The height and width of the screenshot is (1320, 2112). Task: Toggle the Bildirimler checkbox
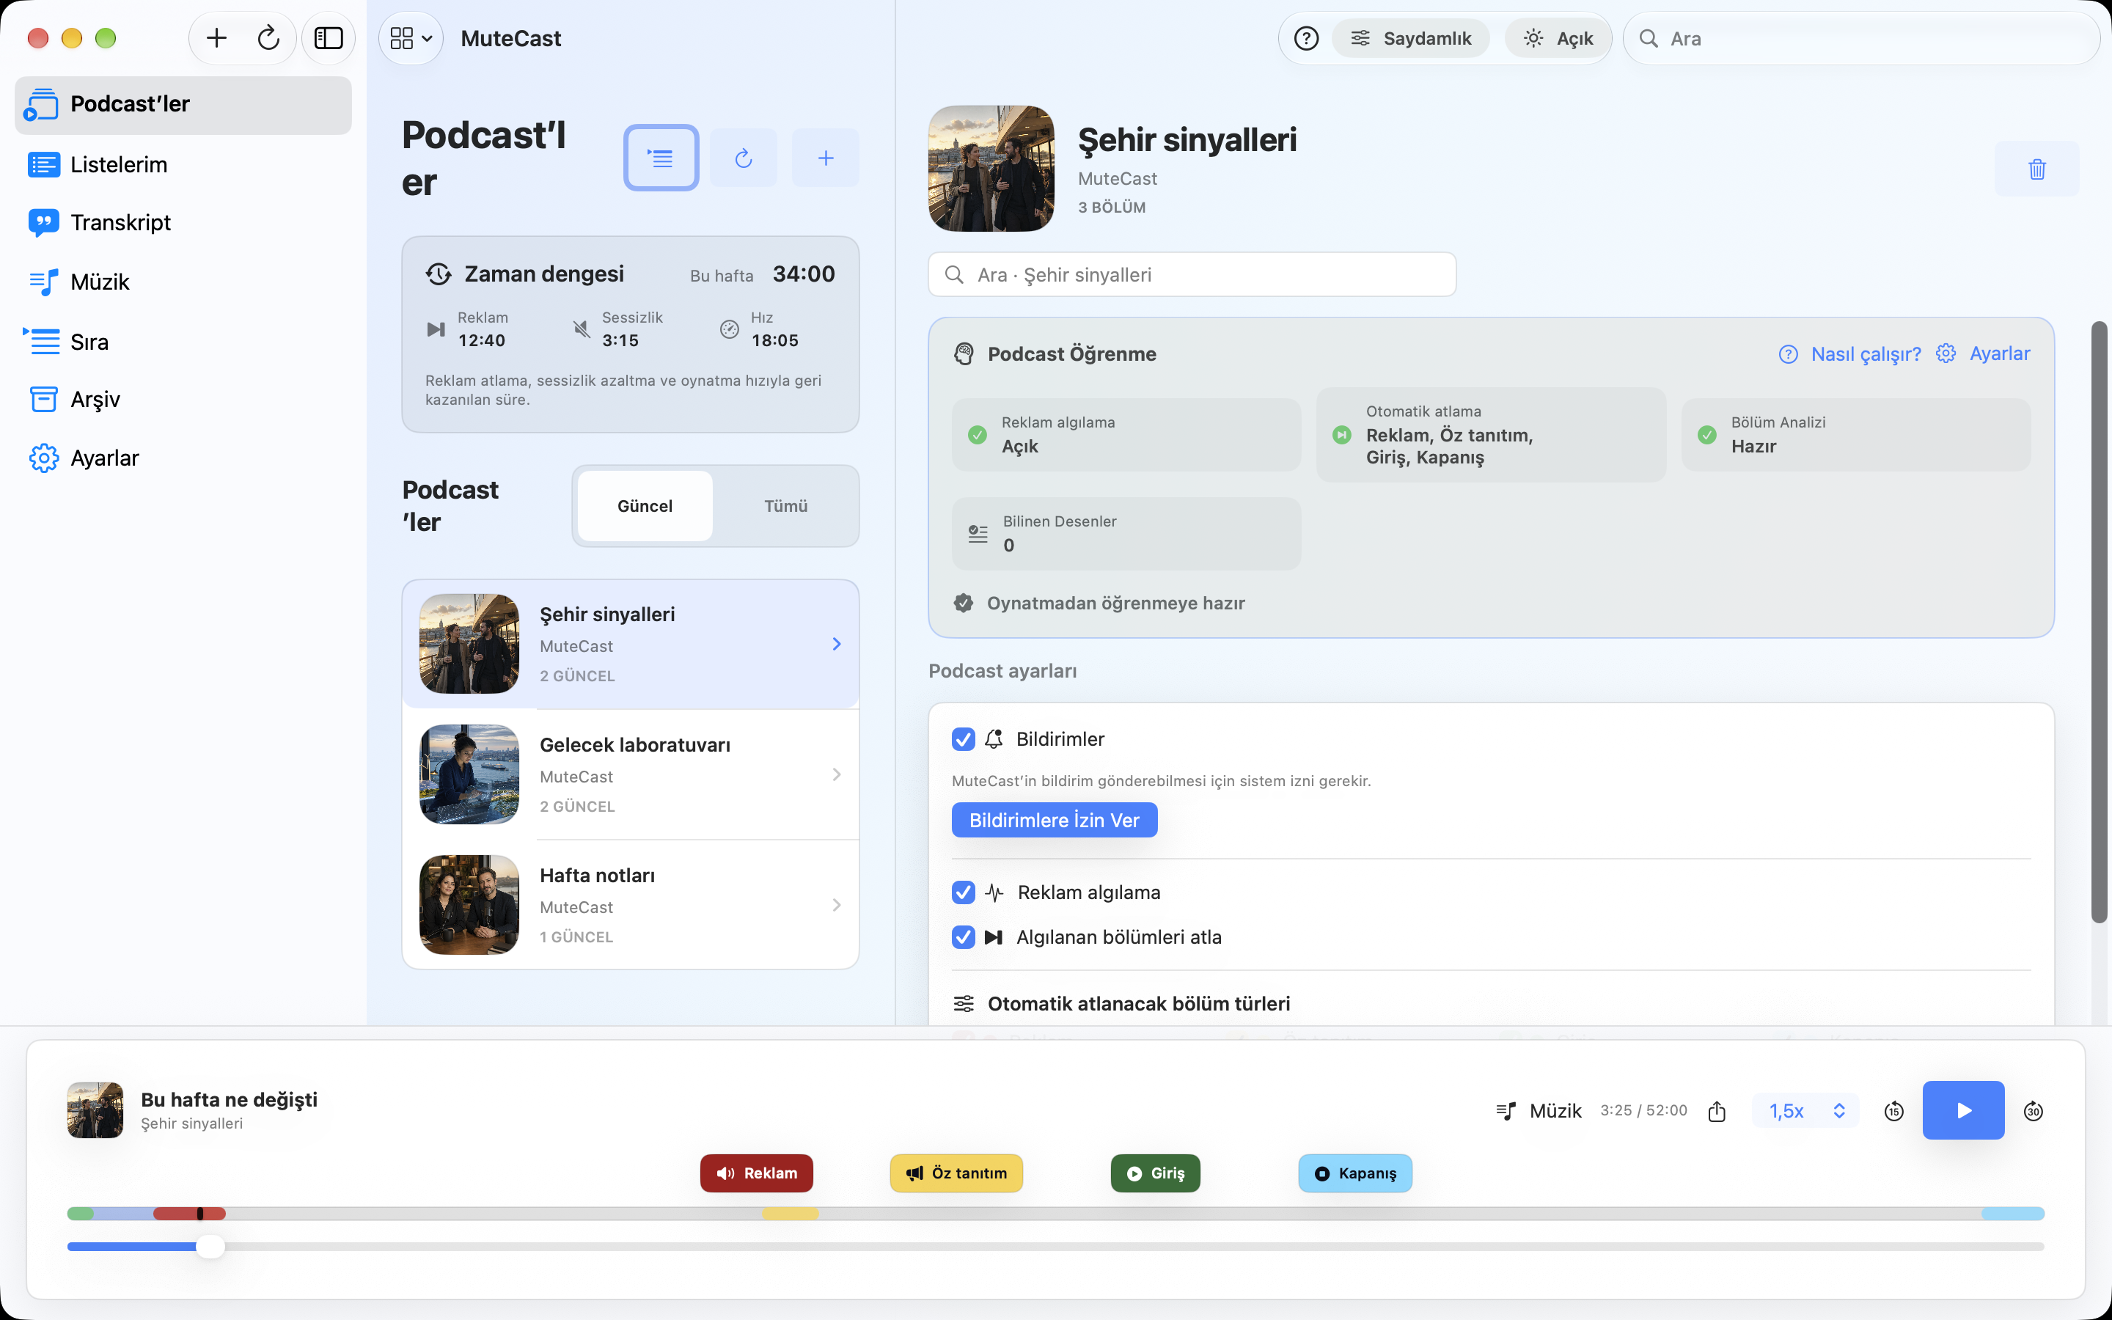point(964,739)
